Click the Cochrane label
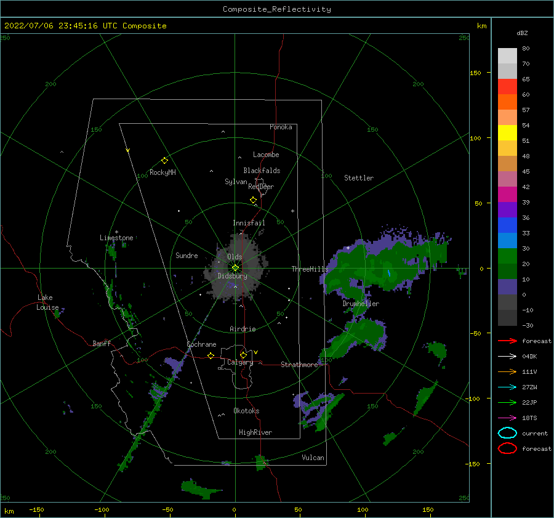 [201, 344]
